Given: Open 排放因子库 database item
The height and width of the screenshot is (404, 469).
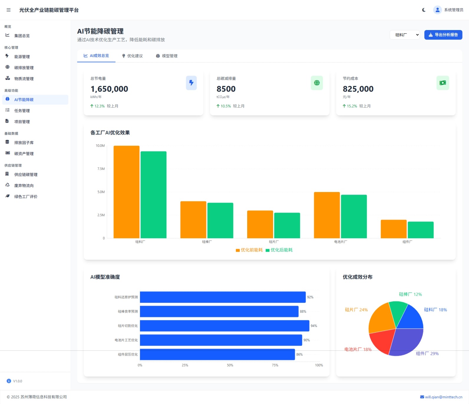Looking at the screenshot, I should point(24,143).
